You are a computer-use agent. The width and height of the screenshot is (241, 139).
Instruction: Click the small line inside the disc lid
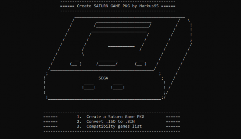(121, 46)
